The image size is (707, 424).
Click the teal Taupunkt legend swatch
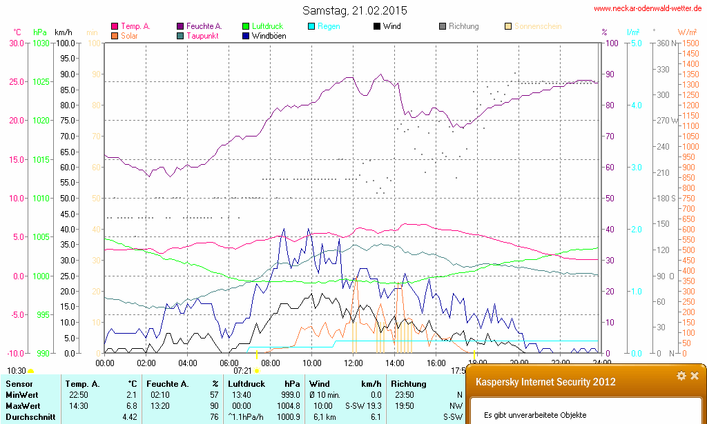(x=181, y=36)
